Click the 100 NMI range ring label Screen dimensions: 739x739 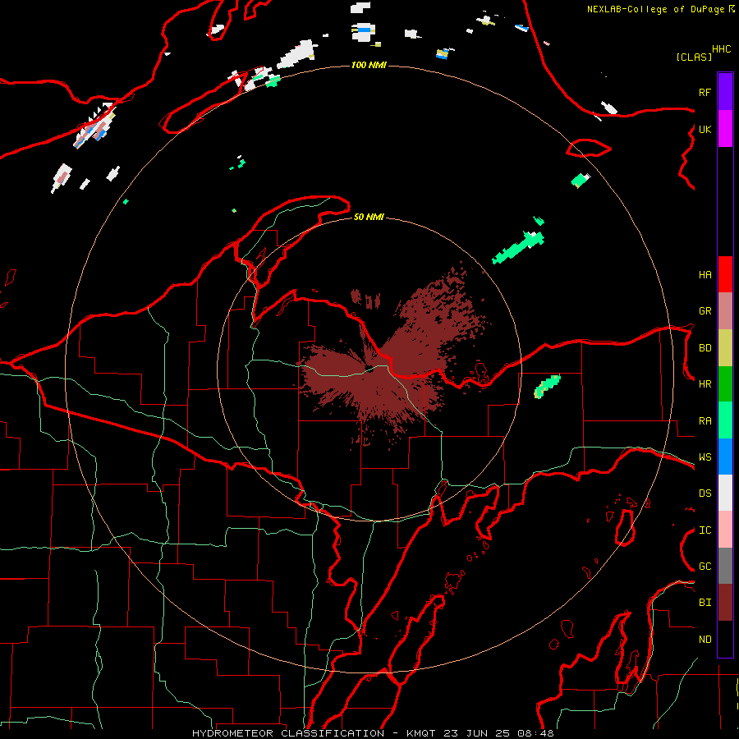coord(369,65)
